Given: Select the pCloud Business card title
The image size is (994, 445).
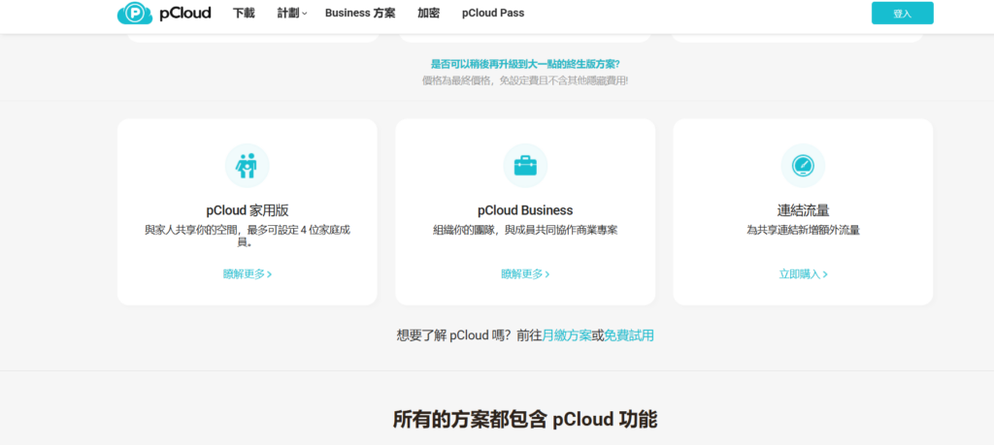Looking at the screenshot, I should 525,210.
